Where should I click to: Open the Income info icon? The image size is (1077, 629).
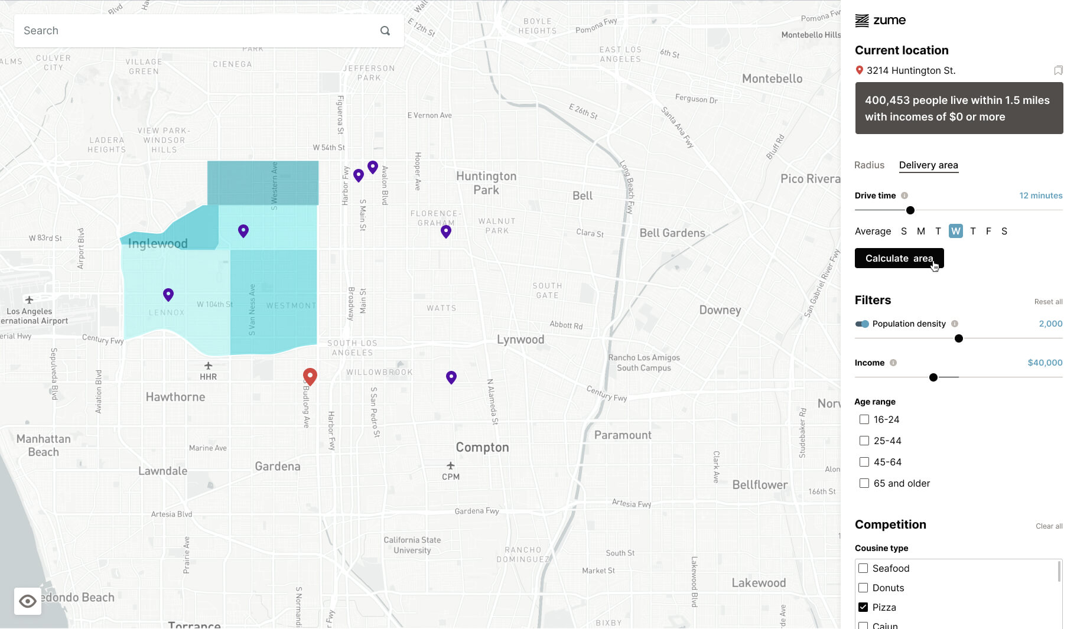(893, 363)
